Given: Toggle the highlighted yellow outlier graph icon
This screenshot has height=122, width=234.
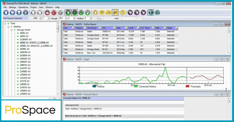Looking at the screenshot, I should pos(115,13).
